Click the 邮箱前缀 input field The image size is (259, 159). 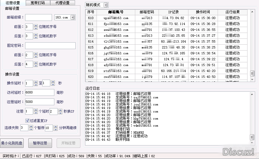[38, 18]
